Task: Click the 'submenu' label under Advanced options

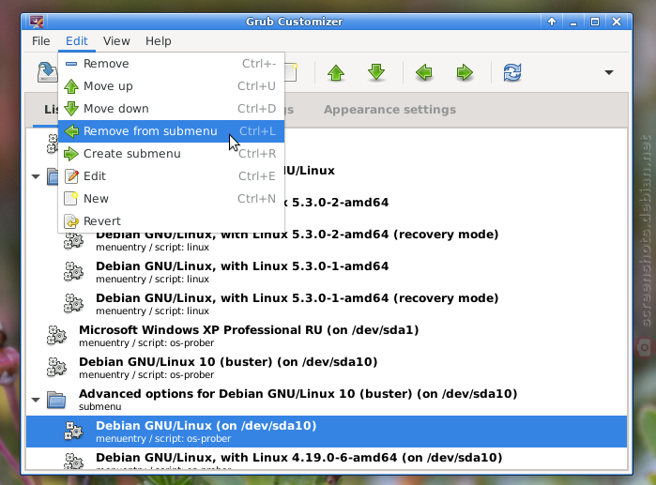Action: click(100, 407)
